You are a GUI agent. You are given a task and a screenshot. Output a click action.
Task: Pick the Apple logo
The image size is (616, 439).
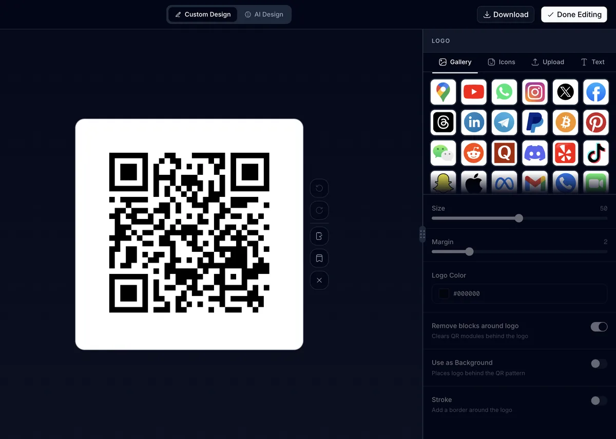tap(474, 182)
